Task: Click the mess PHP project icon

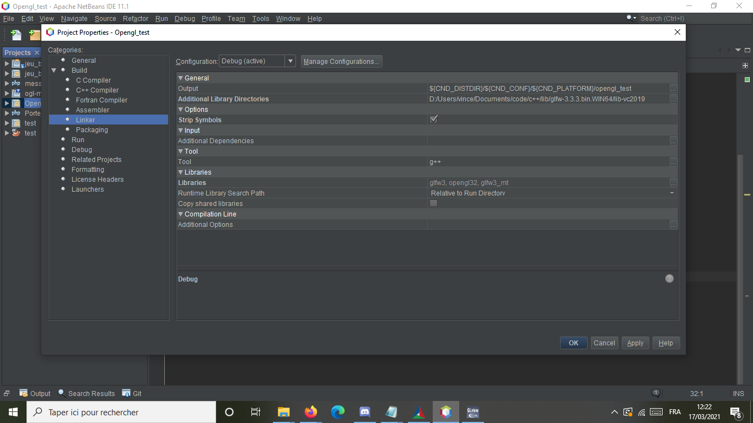Action: pyautogui.click(x=17, y=83)
